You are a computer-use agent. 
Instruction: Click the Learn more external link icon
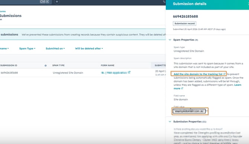[182, 88]
